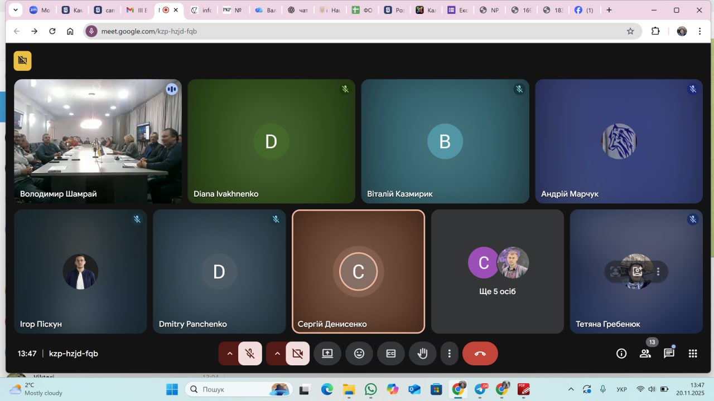Switch to the Facebook browser tab

tap(583, 10)
